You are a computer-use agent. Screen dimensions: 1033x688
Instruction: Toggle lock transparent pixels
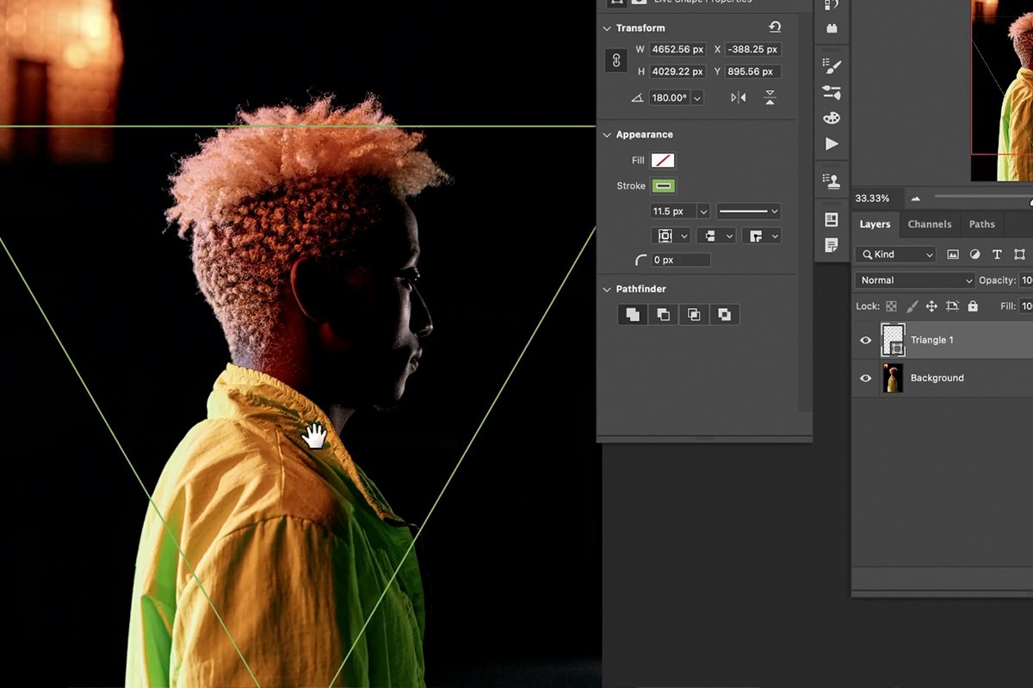tap(891, 306)
